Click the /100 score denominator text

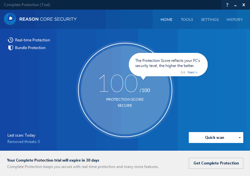tap(145, 90)
